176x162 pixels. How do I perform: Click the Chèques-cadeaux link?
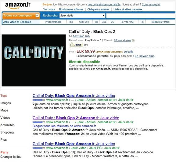[98, 9]
